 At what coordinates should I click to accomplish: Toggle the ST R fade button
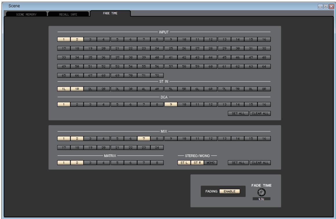[x=197, y=163]
